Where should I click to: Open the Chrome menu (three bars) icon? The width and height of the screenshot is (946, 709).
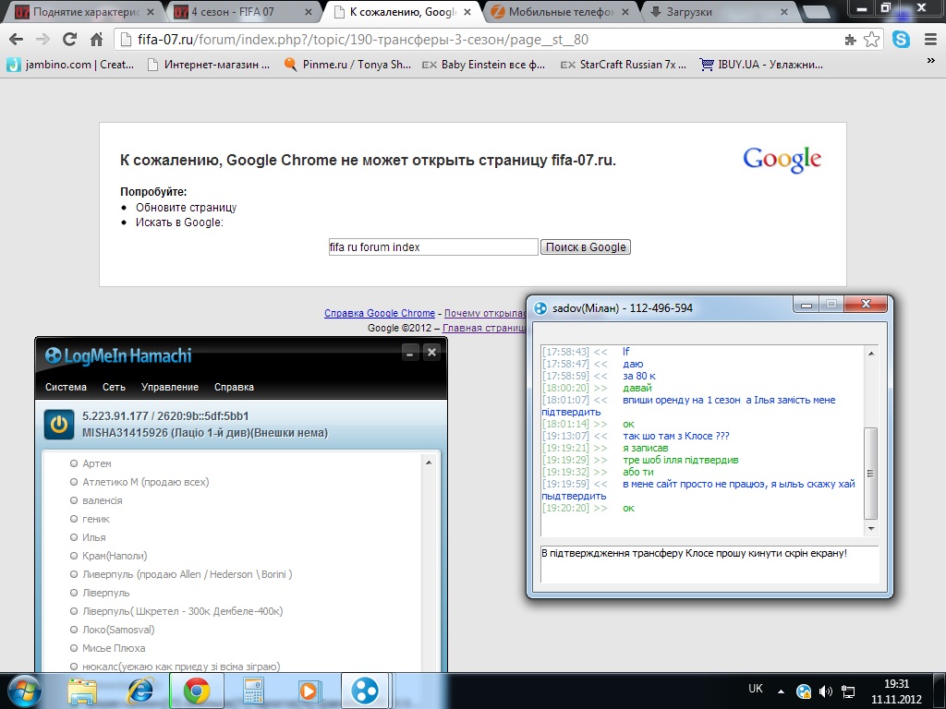931,40
